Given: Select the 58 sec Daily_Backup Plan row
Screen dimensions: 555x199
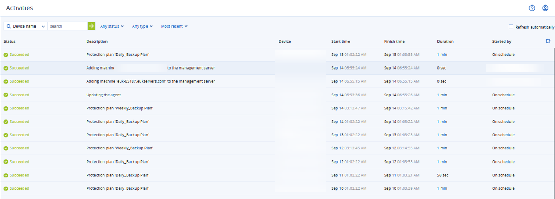Looking at the screenshot, I should (x=277, y=175).
